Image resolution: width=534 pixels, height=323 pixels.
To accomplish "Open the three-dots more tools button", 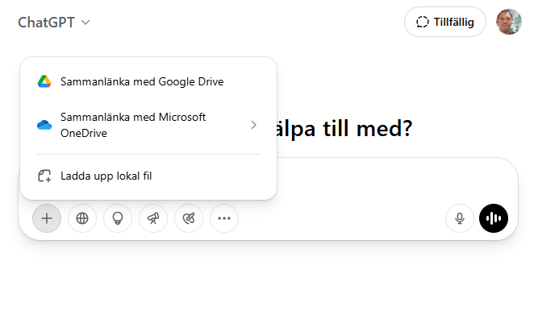I will 224,217.
